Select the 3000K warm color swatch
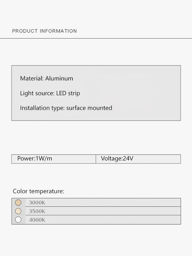Viewport: 192px width, 256px height. [18, 202]
